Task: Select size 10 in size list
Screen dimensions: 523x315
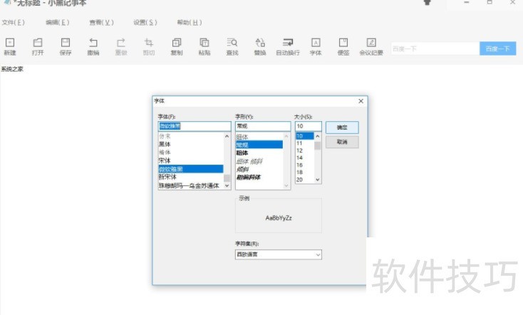Action: point(305,136)
